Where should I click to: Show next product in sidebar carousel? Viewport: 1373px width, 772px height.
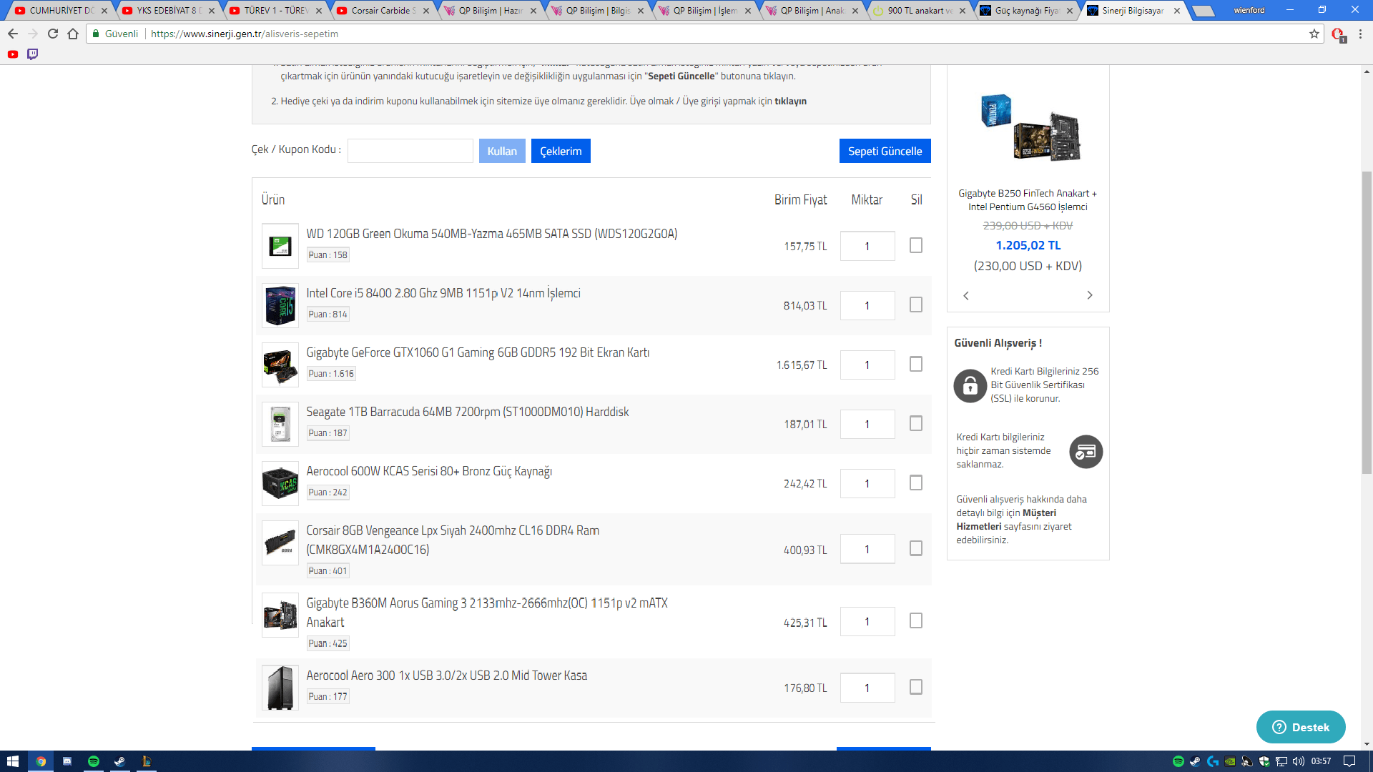[1090, 295]
